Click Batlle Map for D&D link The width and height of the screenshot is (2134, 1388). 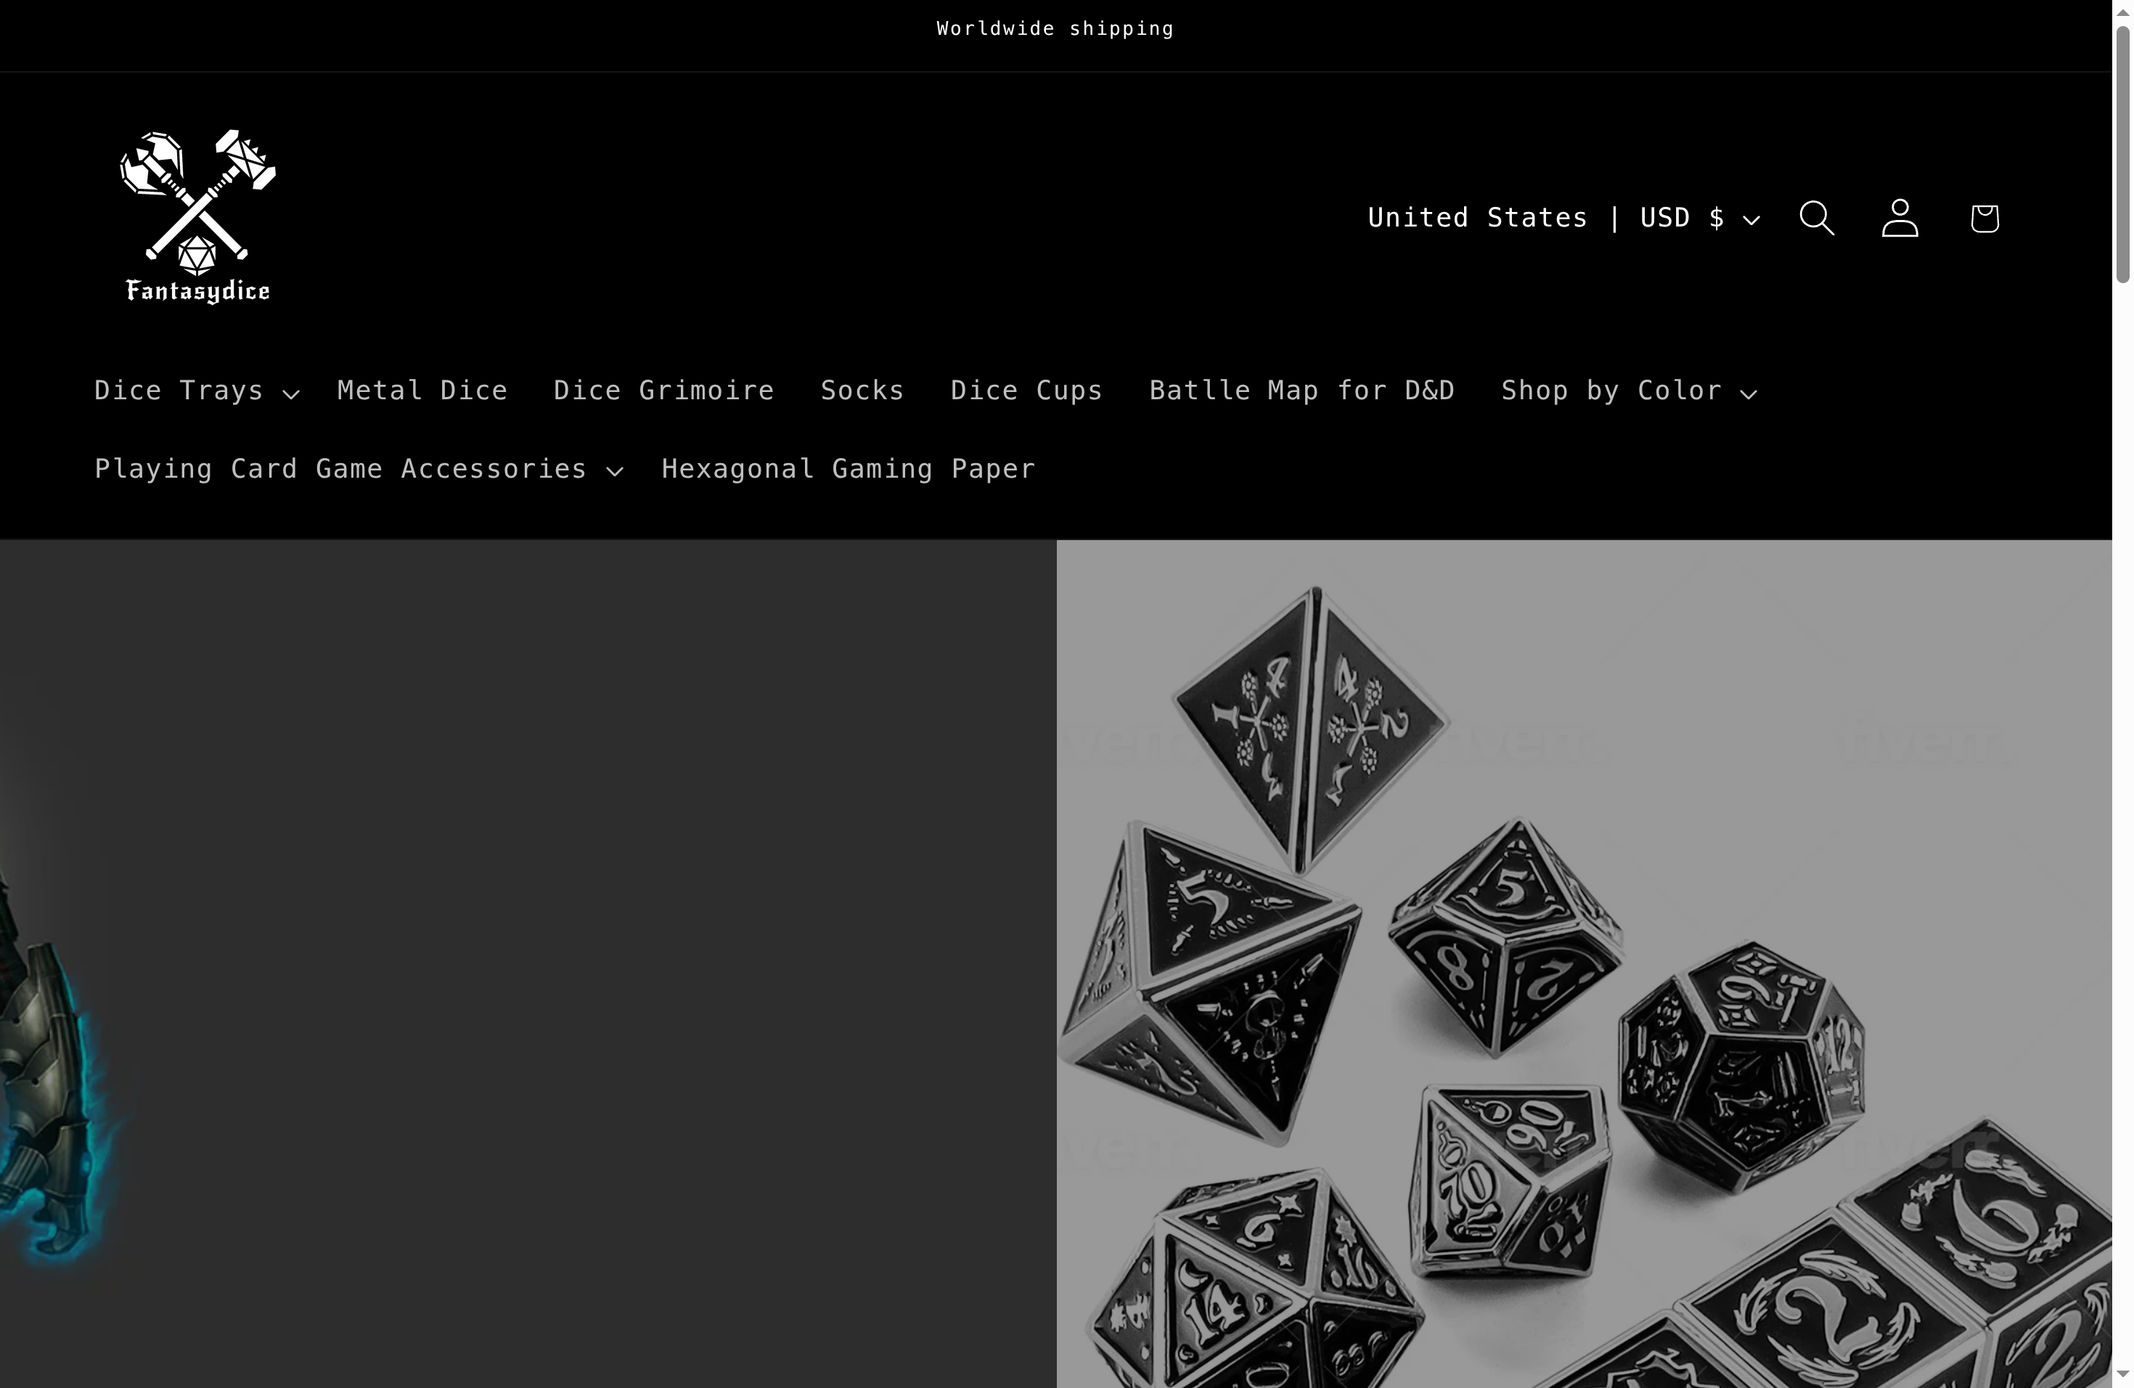coord(1302,391)
